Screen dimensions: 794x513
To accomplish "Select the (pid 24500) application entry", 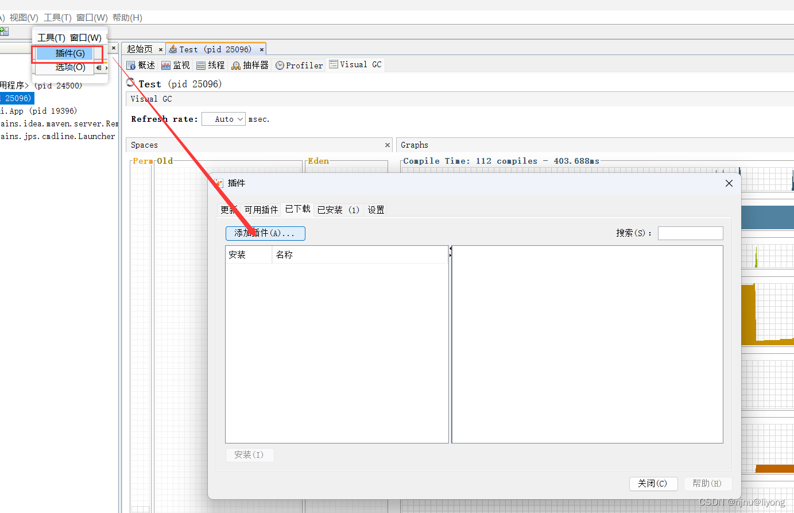I will (41, 86).
